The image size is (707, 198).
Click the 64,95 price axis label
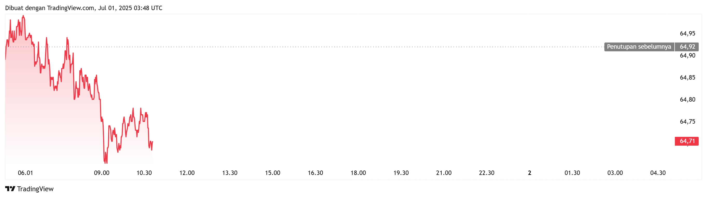coord(688,33)
